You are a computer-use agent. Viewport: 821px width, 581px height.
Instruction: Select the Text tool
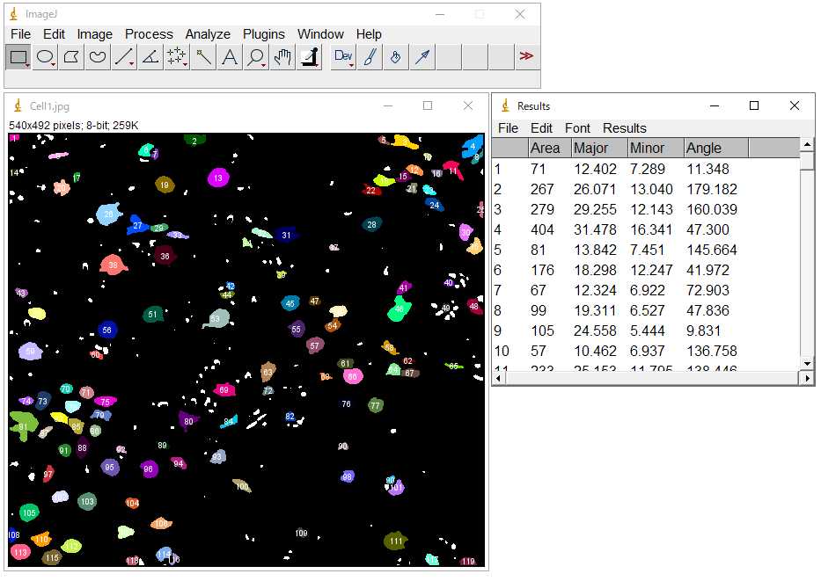click(x=230, y=57)
